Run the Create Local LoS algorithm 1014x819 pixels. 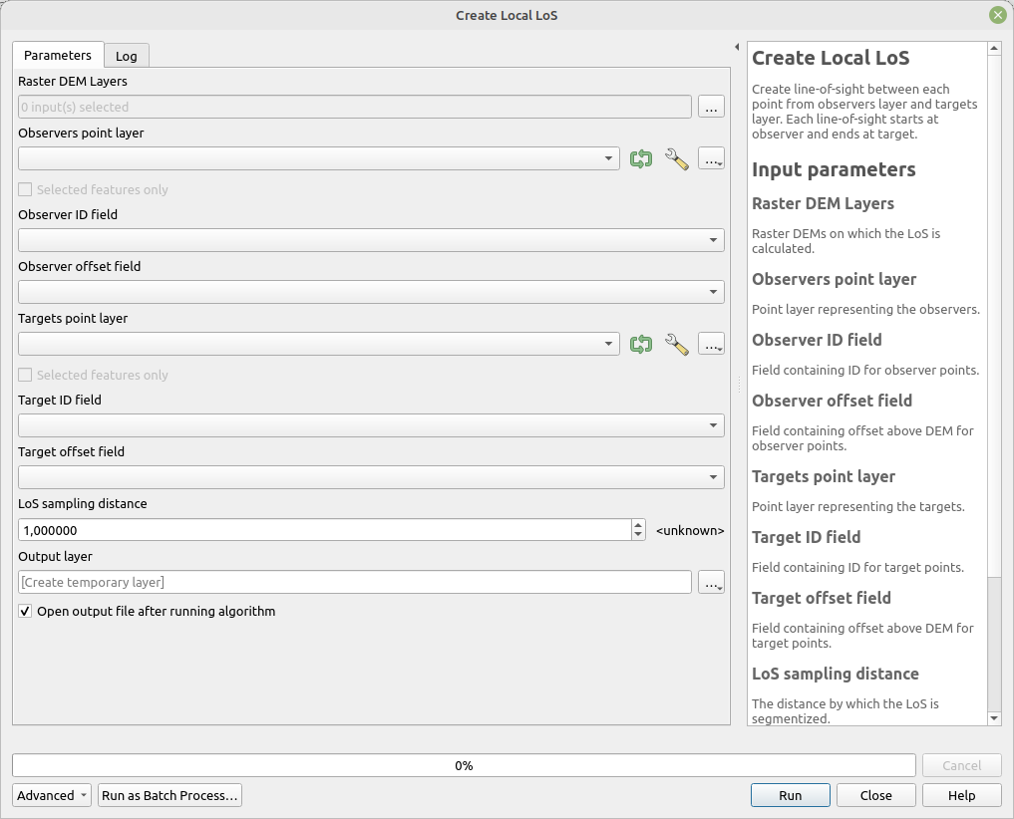click(x=790, y=795)
